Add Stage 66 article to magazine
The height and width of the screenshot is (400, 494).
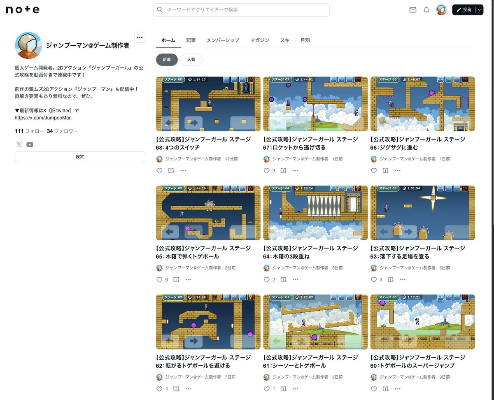tap(386, 171)
